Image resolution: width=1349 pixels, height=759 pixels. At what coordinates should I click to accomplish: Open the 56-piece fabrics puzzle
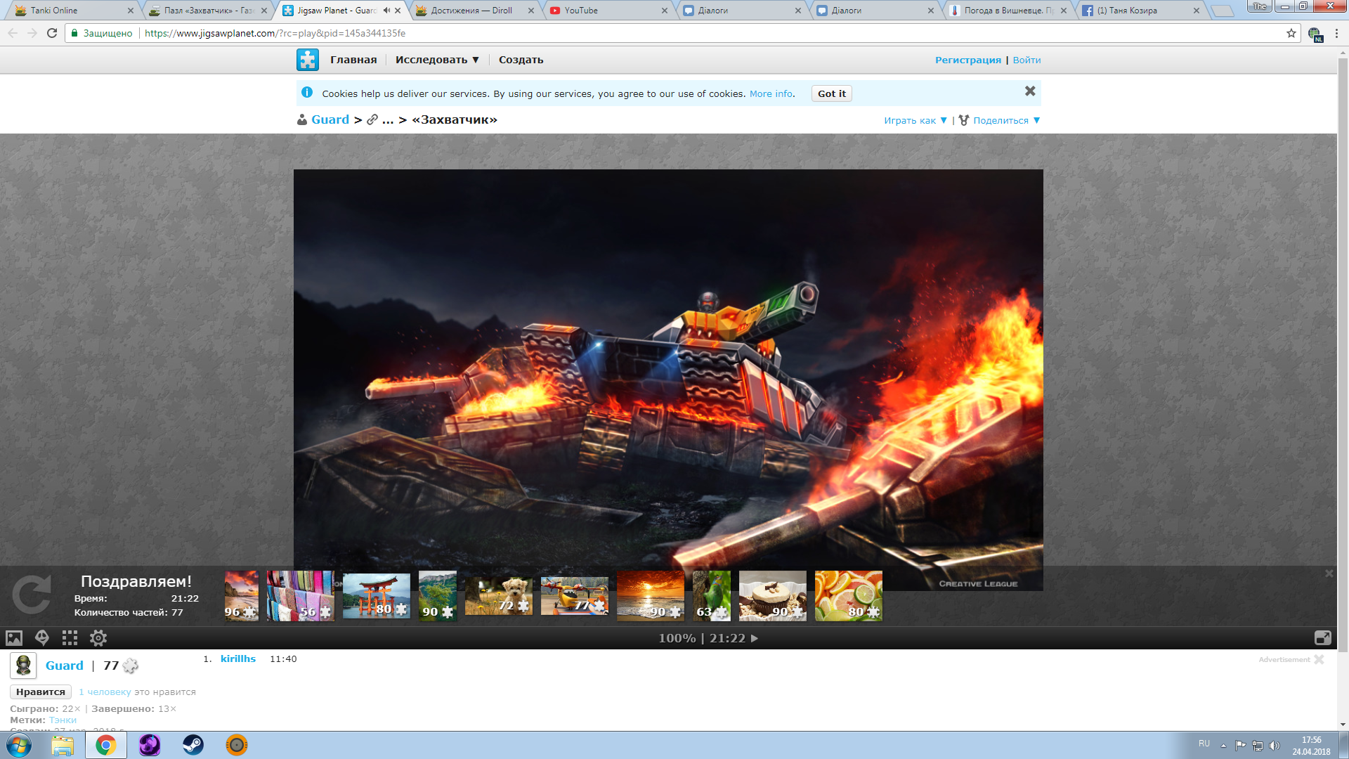(x=300, y=596)
